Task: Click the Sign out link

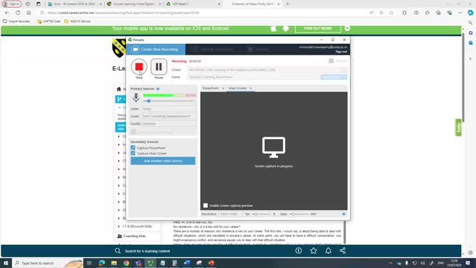Action: [341, 52]
